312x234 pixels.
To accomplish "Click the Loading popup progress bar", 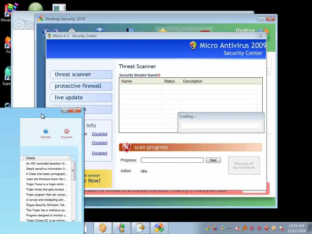I will [221, 126].
